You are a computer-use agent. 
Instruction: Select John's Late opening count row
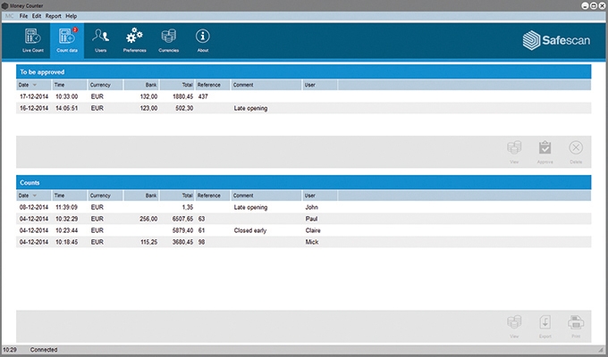(179, 206)
